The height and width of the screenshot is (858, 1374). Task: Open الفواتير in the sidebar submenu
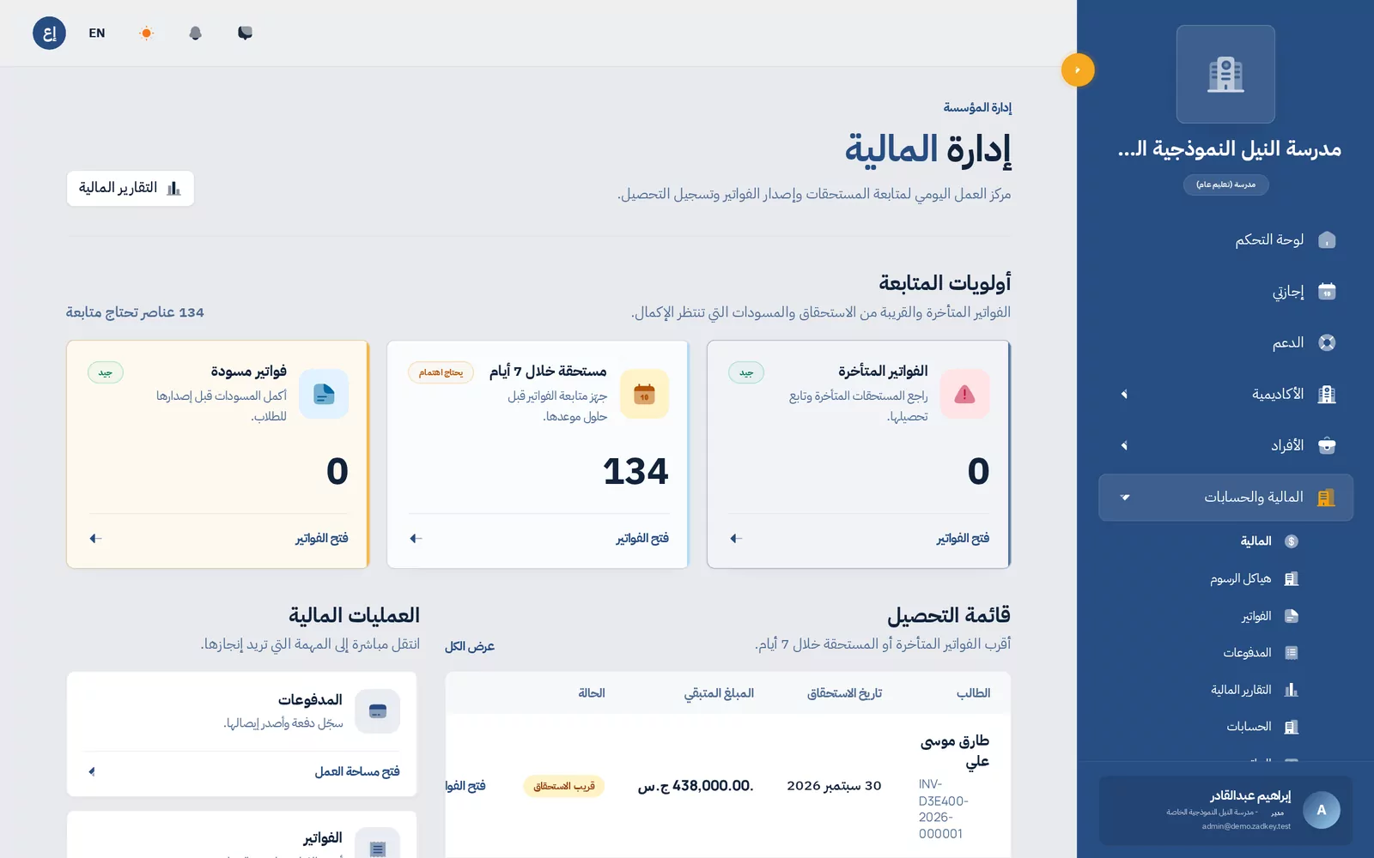(1268, 616)
